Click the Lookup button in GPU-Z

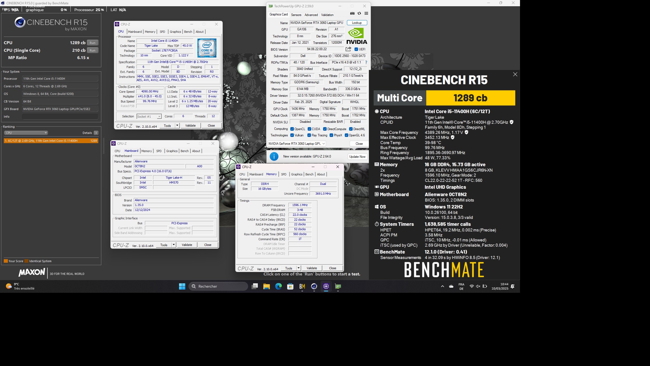click(357, 23)
